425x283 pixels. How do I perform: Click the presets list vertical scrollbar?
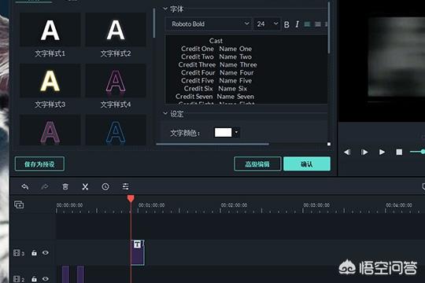click(x=154, y=23)
